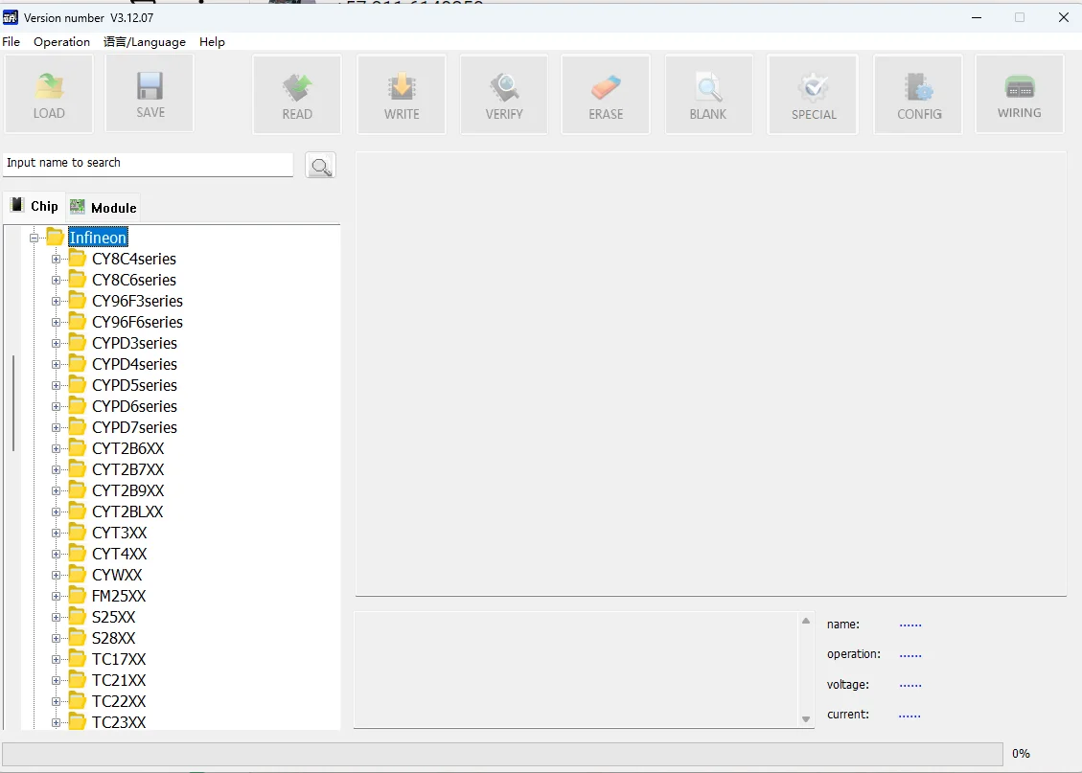Click the CYWXX folder icon

[x=78, y=575]
